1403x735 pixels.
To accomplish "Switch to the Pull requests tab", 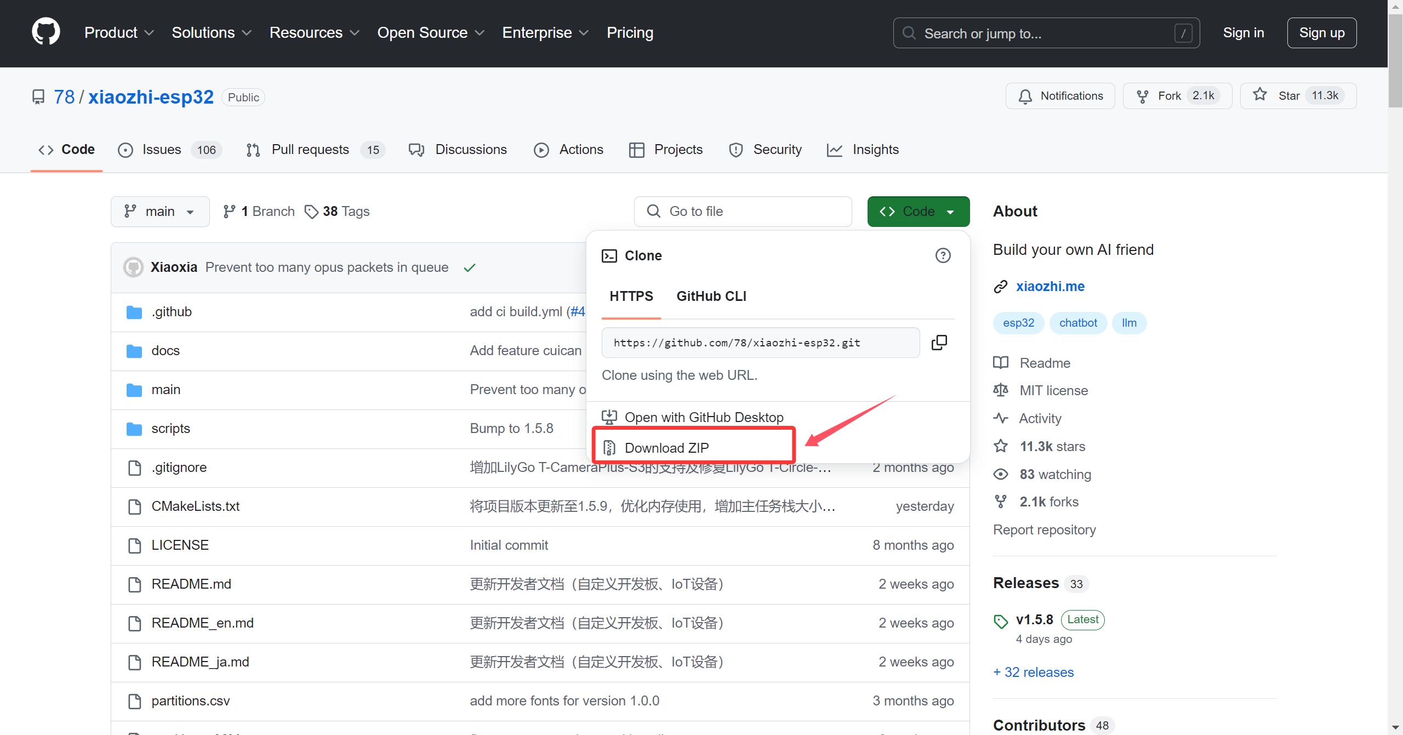I will point(316,150).
